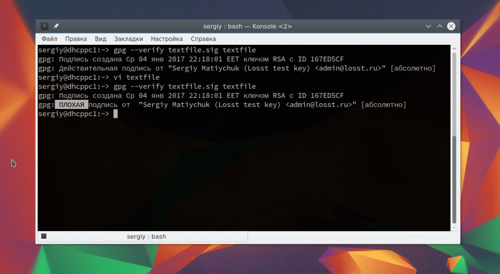Image resolution: width=500 pixels, height=274 pixels.
Task: Click the scrollbar down arrow
Action: pos(455,227)
